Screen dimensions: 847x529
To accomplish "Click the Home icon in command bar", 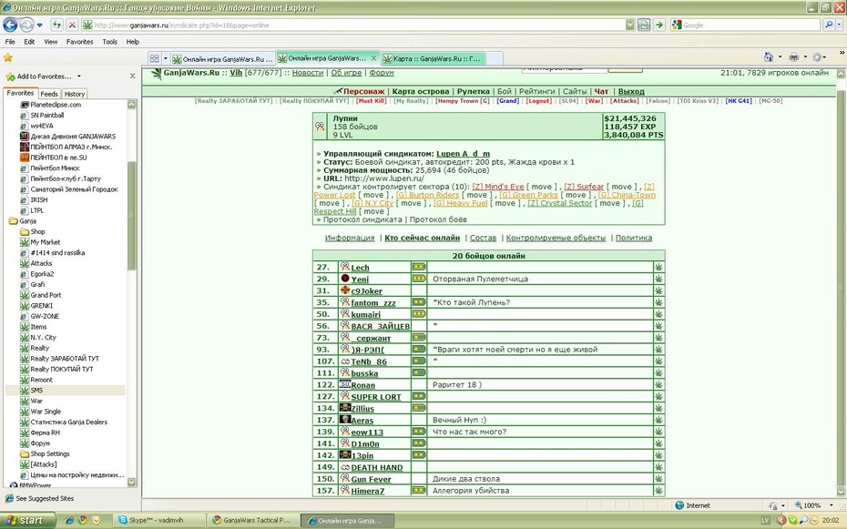I will pos(768,56).
